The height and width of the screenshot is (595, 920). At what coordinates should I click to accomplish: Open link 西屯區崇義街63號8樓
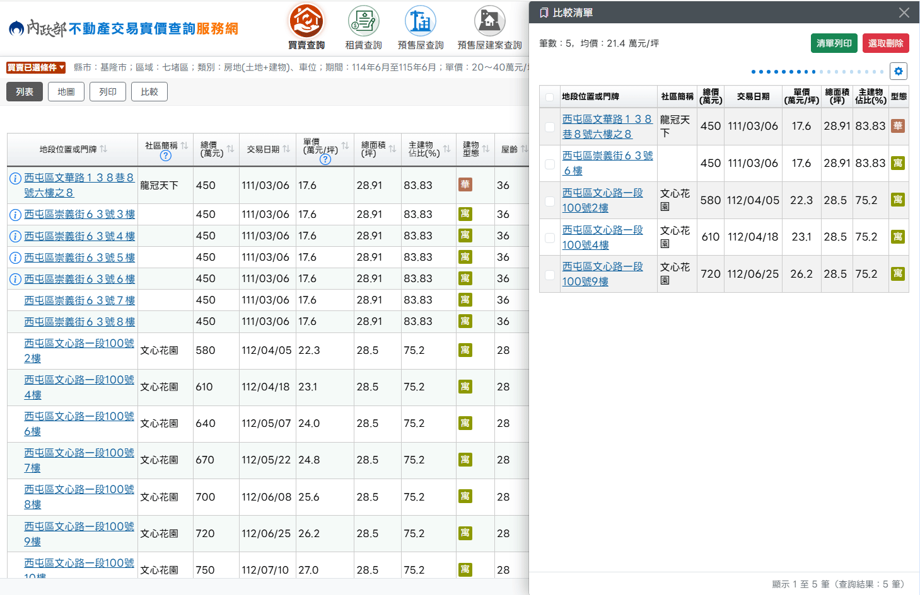click(x=79, y=322)
